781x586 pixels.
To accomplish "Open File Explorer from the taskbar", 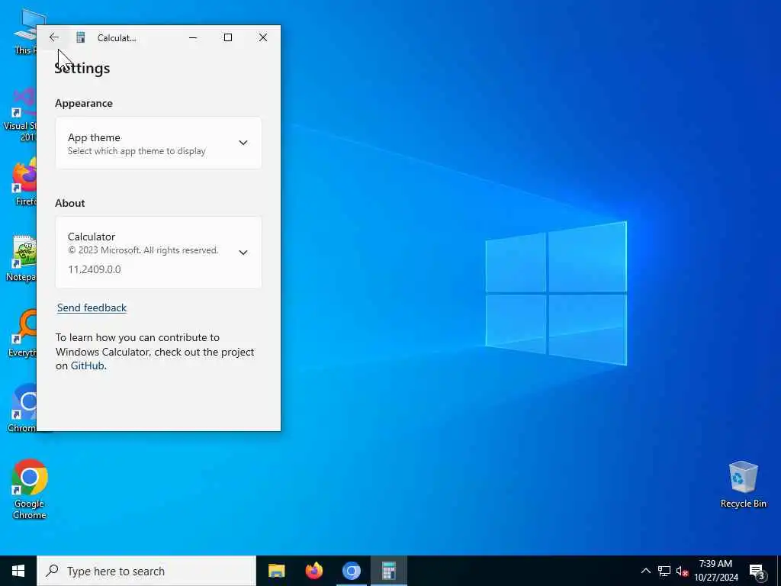I will 276,571.
